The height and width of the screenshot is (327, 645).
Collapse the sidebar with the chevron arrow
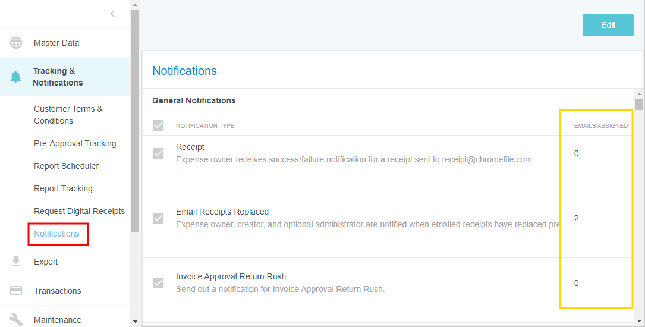pyautogui.click(x=112, y=14)
